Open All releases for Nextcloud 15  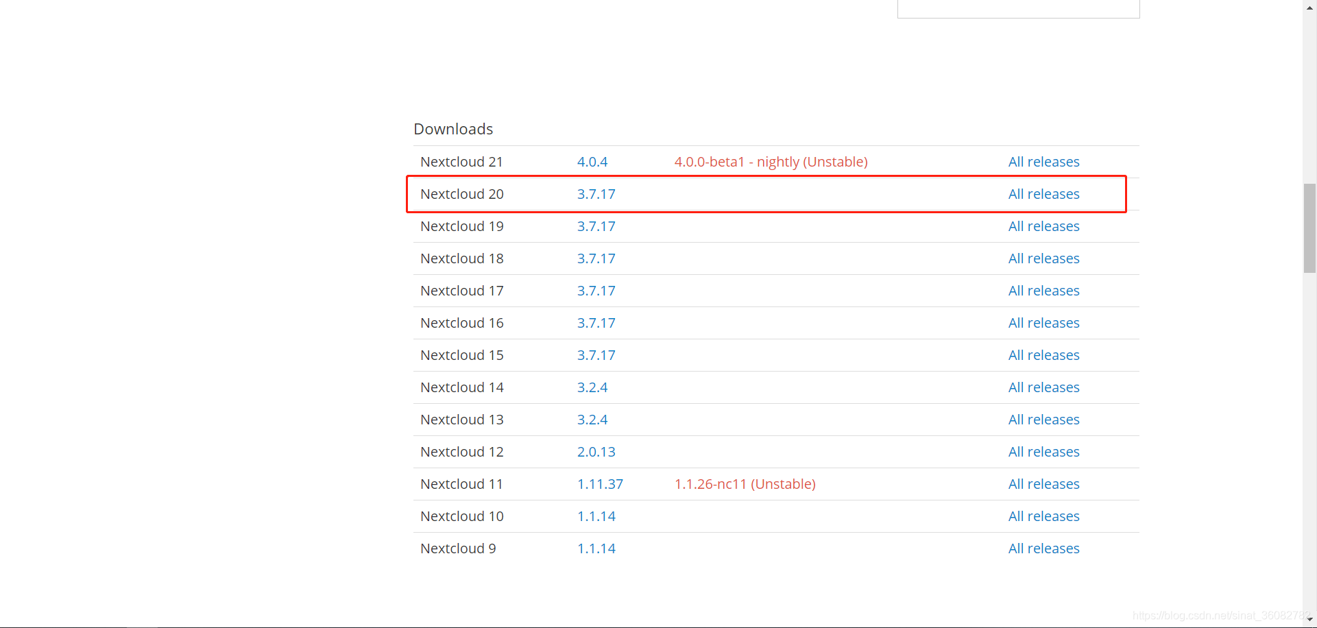pos(1043,355)
